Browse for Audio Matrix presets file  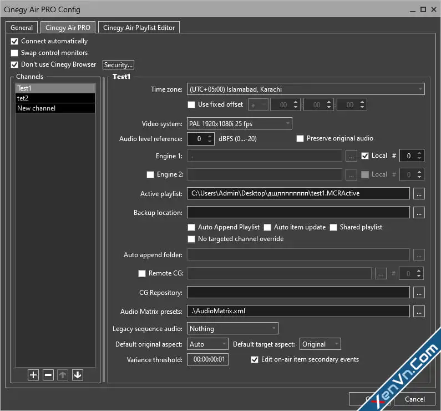tap(419, 312)
